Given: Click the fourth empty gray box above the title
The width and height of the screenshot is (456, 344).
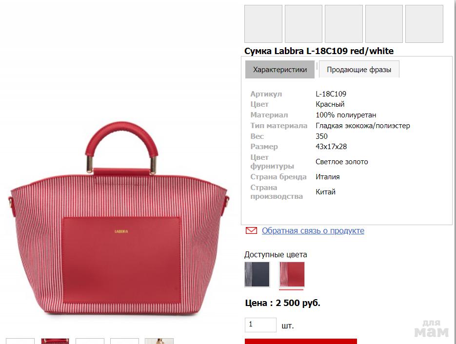Looking at the screenshot, I should coord(384,24).
